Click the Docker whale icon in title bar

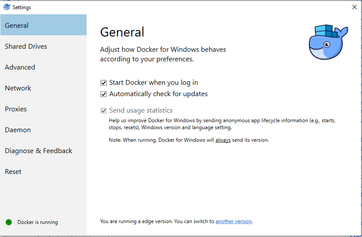pyautogui.click(x=7, y=7)
